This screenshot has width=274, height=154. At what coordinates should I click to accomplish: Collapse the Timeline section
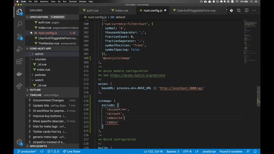(52, 95)
